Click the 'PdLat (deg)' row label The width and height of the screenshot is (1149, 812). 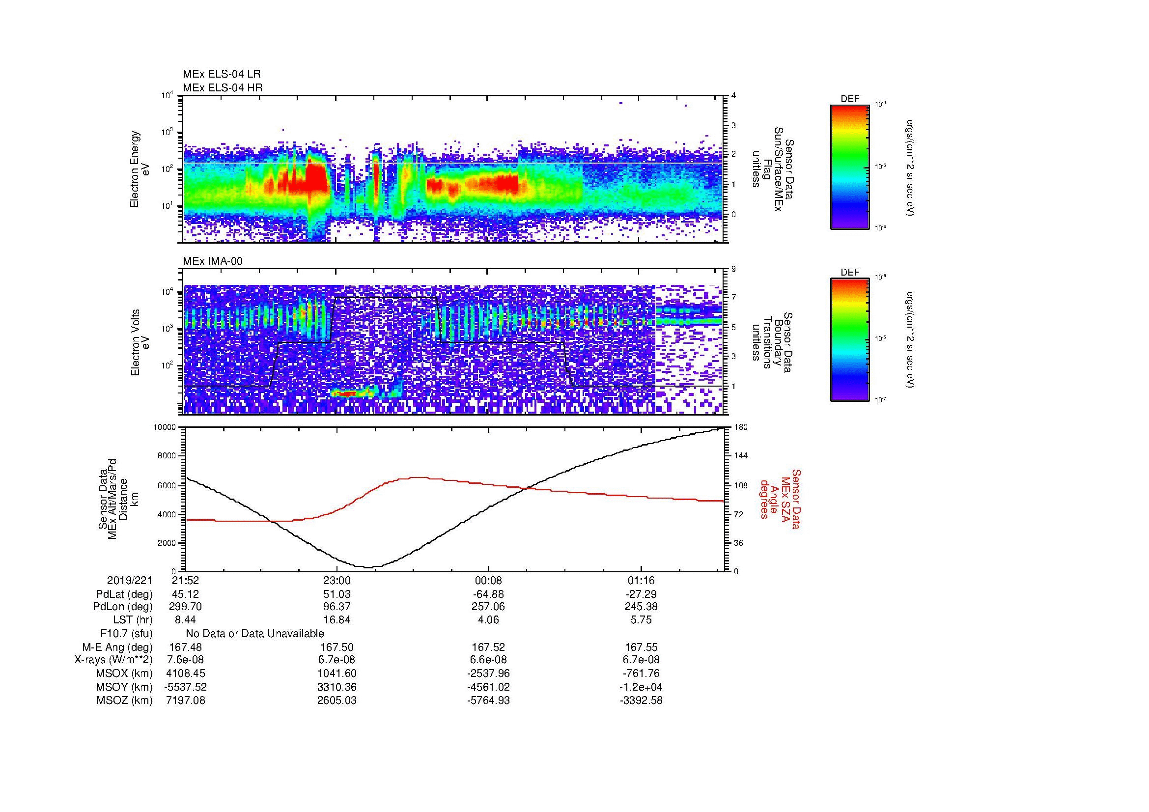tap(124, 594)
